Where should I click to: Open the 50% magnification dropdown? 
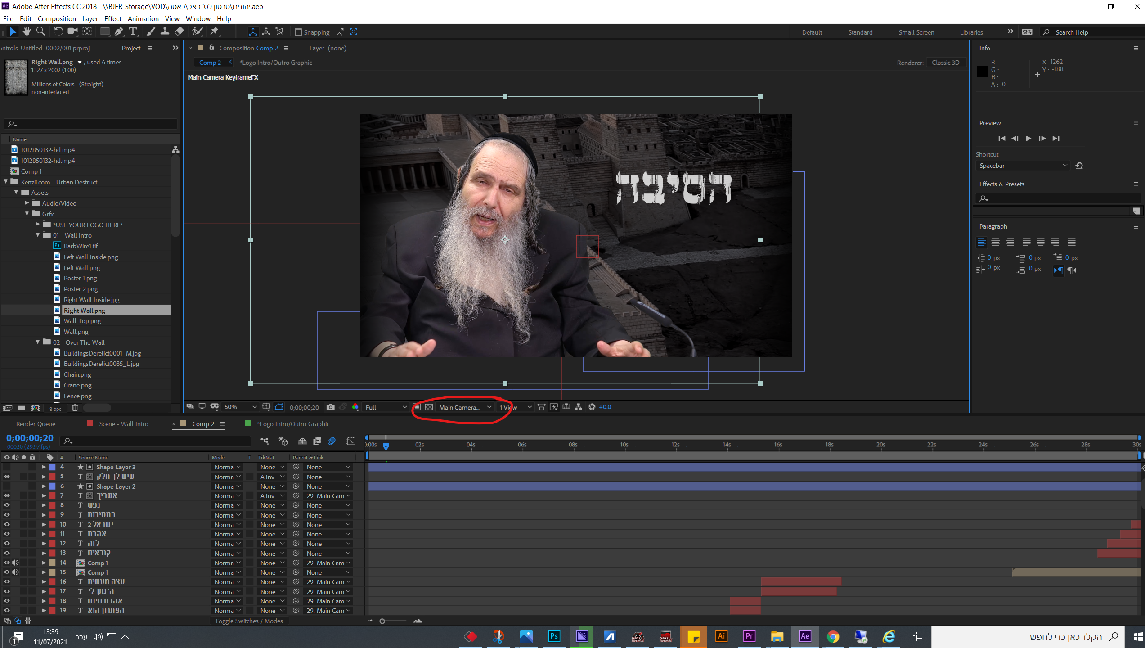pyautogui.click(x=240, y=407)
